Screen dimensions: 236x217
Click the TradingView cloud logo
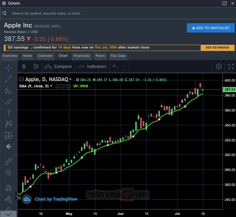(x=27, y=199)
